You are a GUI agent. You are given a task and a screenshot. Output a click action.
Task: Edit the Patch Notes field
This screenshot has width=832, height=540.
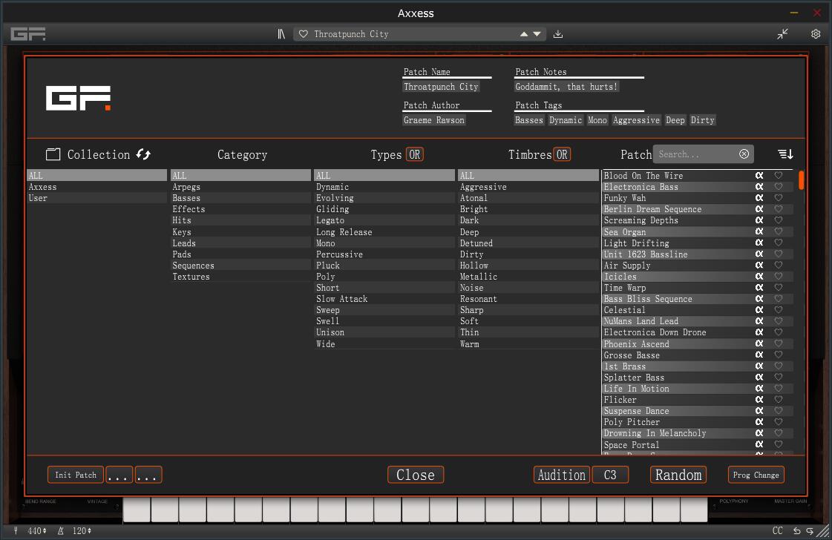[x=566, y=87]
